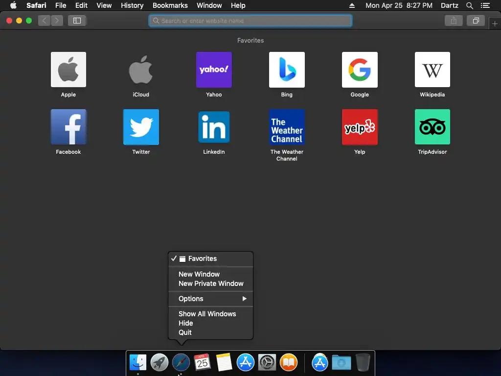Open the File menu
The width and height of the screenshot is (501, 376).
(x=61, y=5)
